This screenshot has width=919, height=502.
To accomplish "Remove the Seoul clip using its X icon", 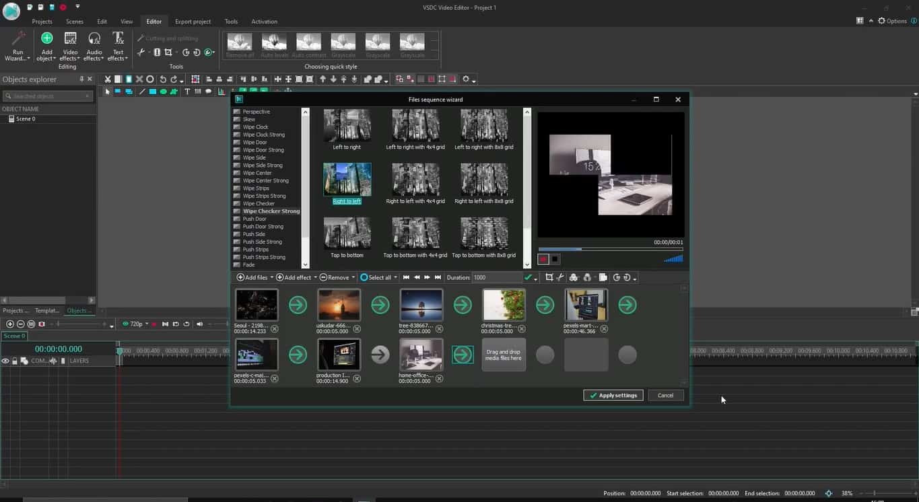I will point(275,329).
